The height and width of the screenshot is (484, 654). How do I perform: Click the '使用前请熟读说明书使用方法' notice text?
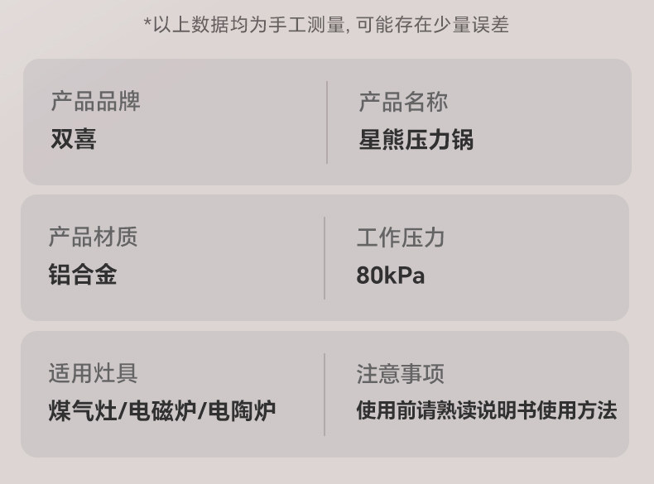[486, 410]
